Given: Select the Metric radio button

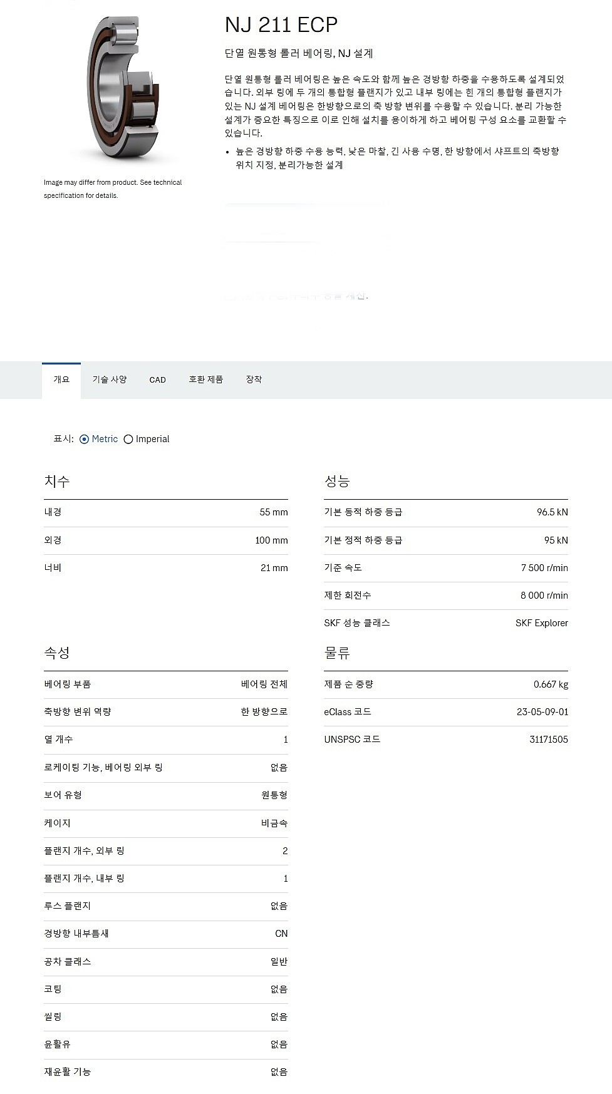Looking at the screenshot, I should (85, 440).
